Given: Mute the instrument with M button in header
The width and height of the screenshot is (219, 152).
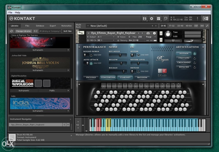Looking at the screenshot, I should coord(161,40).
